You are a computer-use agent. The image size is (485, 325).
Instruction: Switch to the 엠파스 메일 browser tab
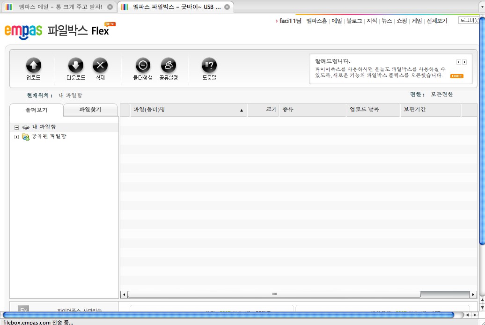59,7
